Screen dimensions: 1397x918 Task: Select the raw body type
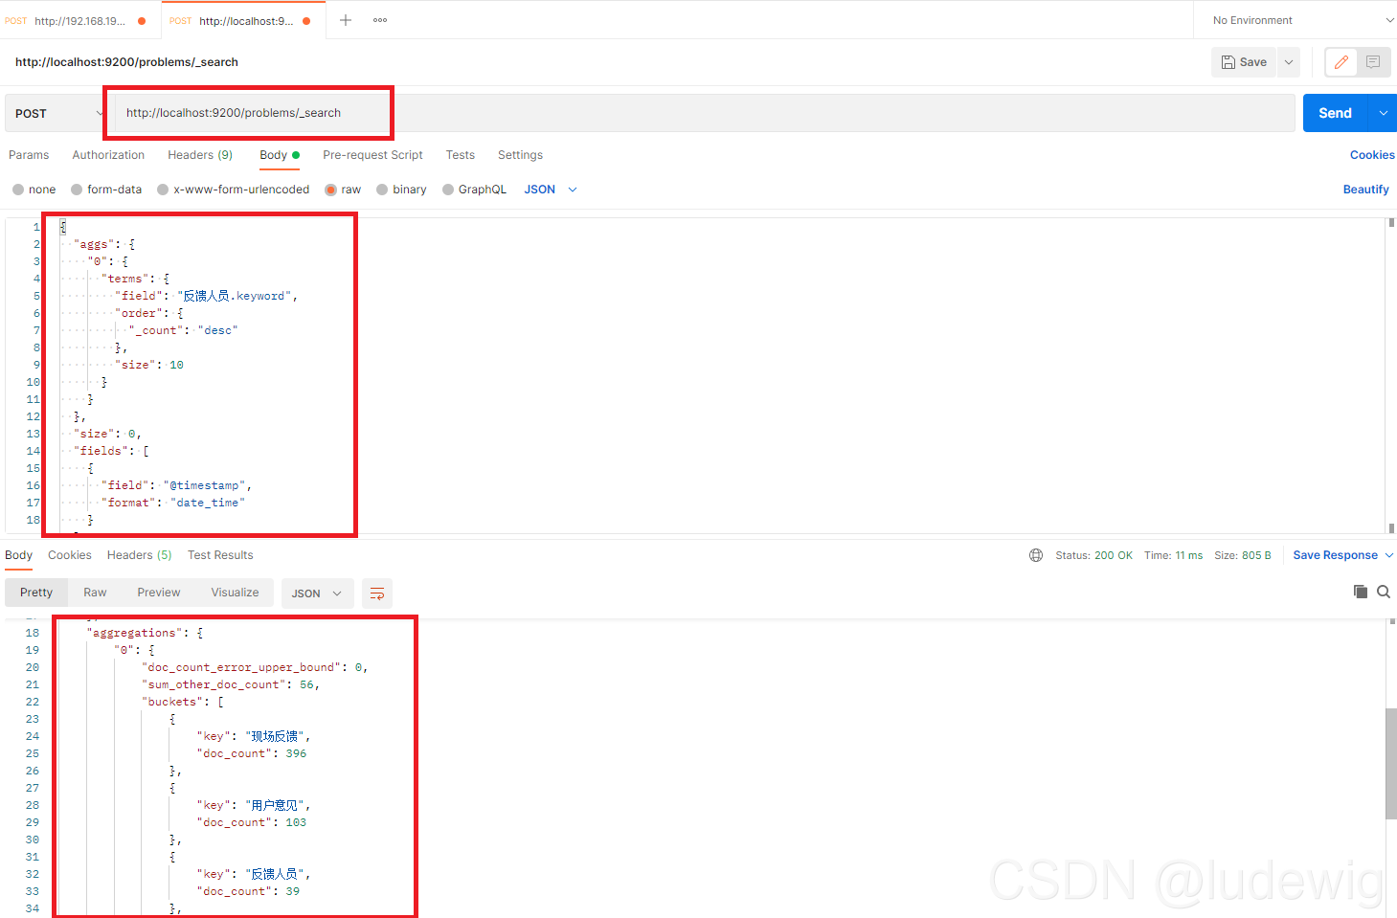[343, 190]
